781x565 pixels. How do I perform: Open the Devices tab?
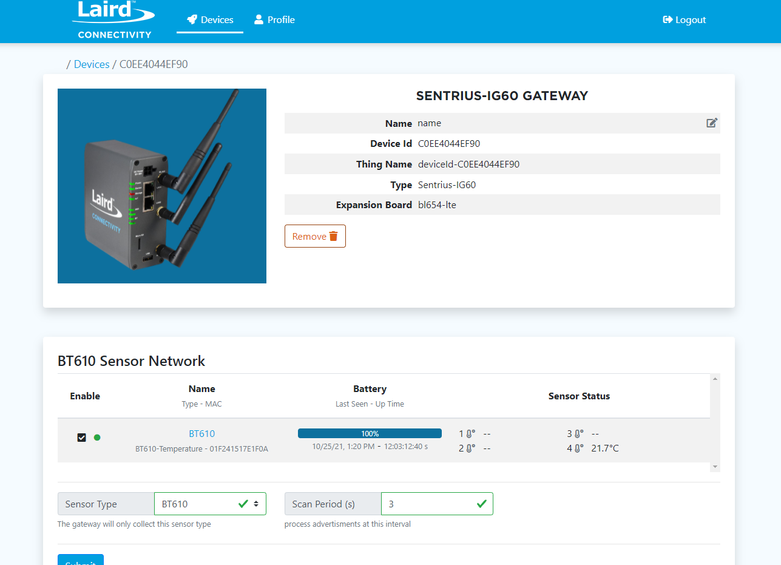pos(210,20)
